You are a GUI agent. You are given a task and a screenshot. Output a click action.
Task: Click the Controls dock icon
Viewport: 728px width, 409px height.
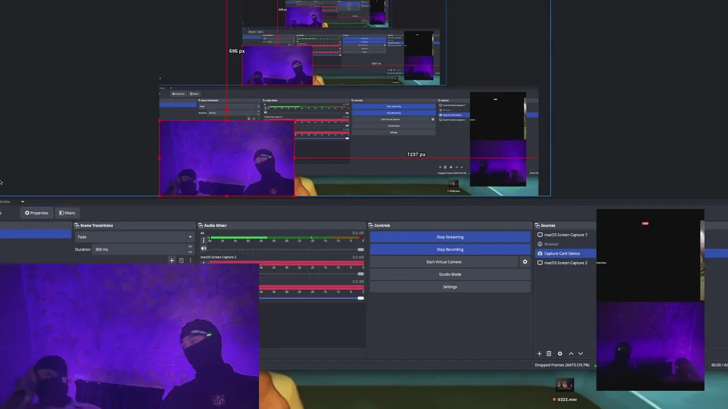(370, 226)
